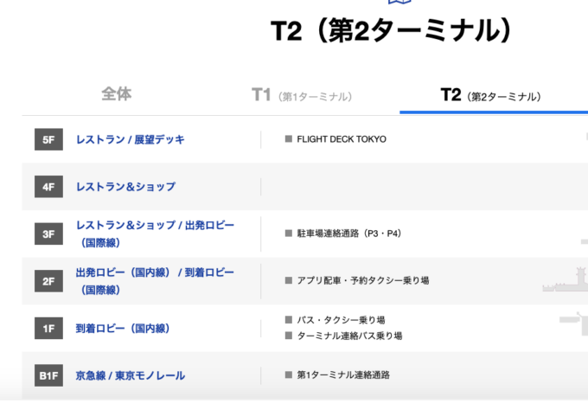Select the 第1ターミナル連絡通路 item

point(343,375)
